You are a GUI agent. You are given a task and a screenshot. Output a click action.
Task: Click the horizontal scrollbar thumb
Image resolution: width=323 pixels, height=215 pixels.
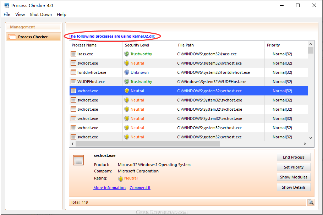pos(148,144)
